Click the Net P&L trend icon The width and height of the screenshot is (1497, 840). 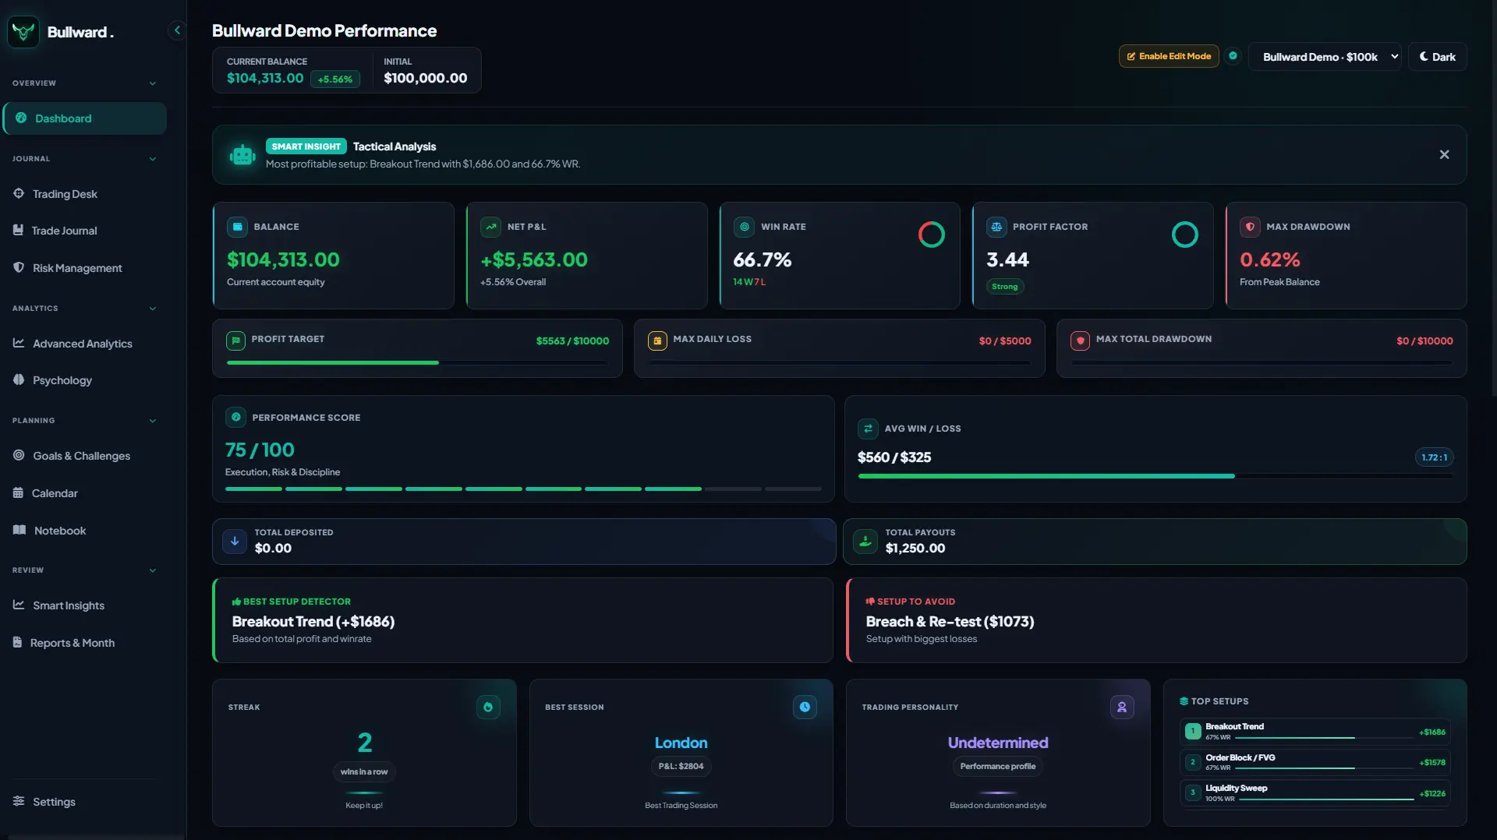click(x=490, y=227)
